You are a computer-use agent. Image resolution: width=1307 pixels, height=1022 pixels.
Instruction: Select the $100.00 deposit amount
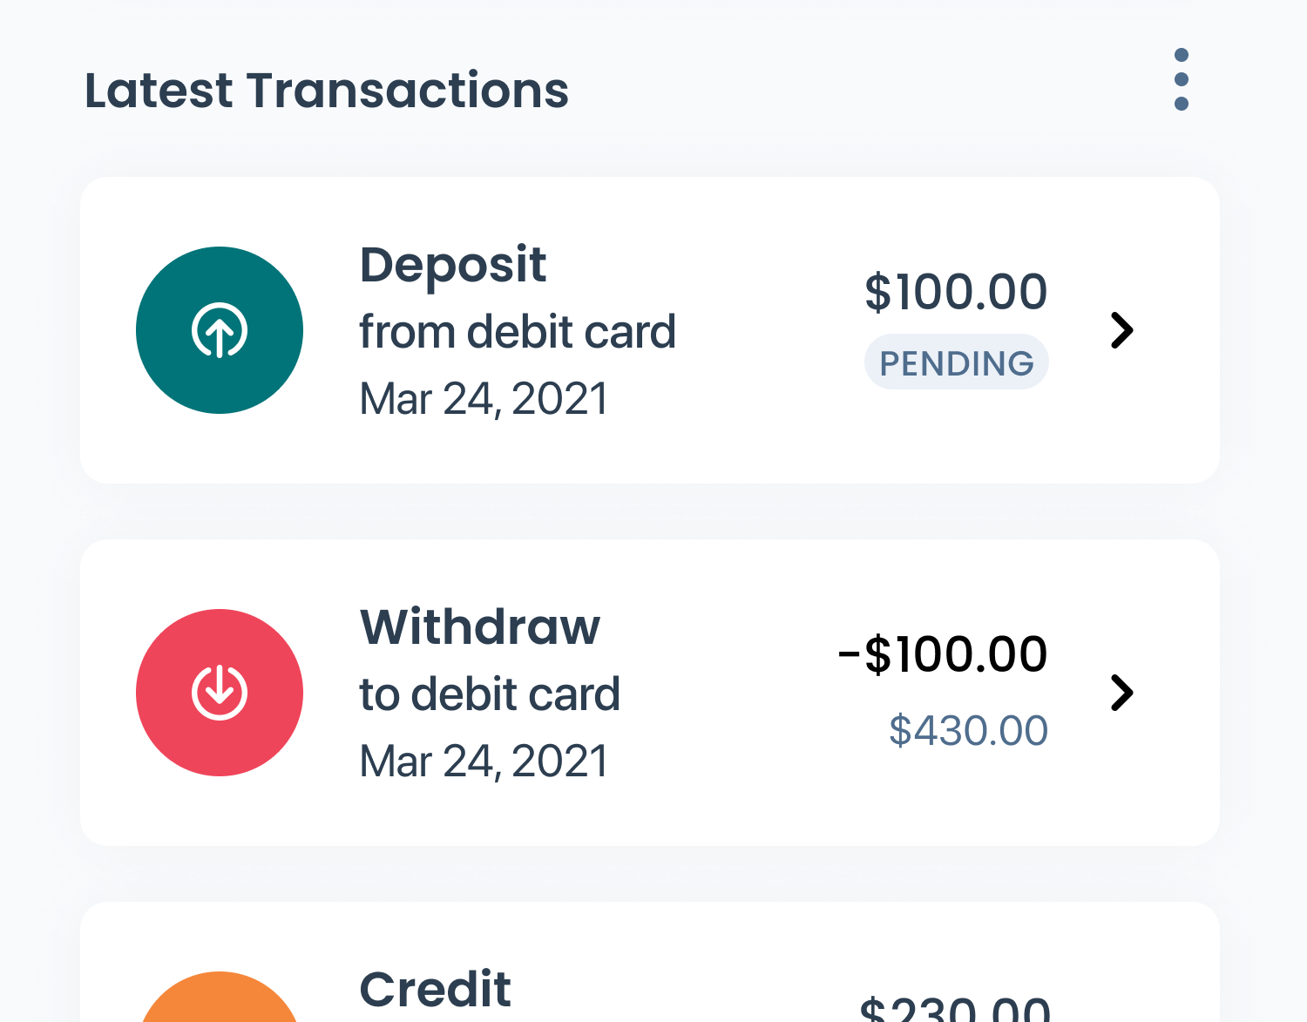pos(956,292)
